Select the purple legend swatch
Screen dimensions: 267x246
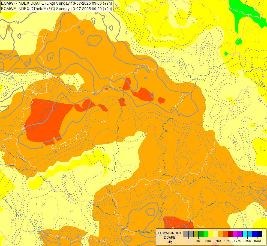coord(240,234)
